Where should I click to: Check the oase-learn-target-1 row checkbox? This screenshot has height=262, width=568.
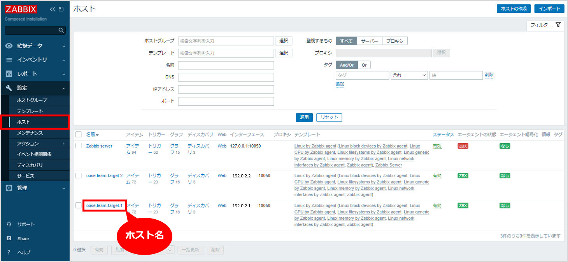(x=79, y=205)
